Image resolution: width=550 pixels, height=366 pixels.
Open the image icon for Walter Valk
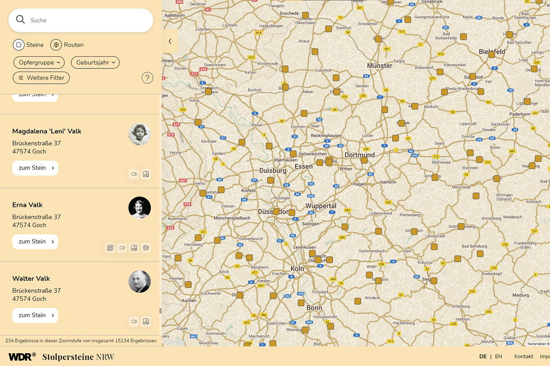(146, 321)
